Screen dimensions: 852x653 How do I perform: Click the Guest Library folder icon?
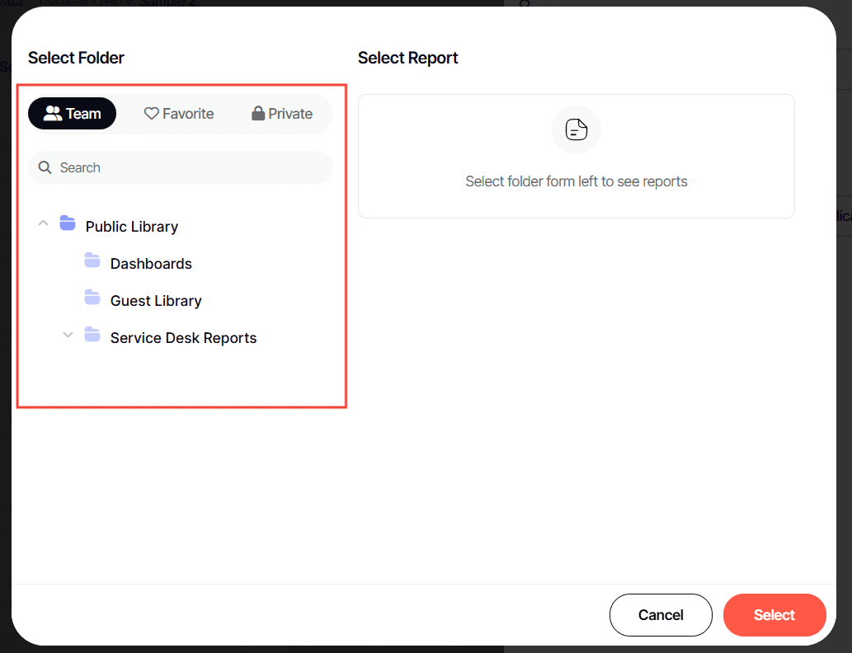92,298
